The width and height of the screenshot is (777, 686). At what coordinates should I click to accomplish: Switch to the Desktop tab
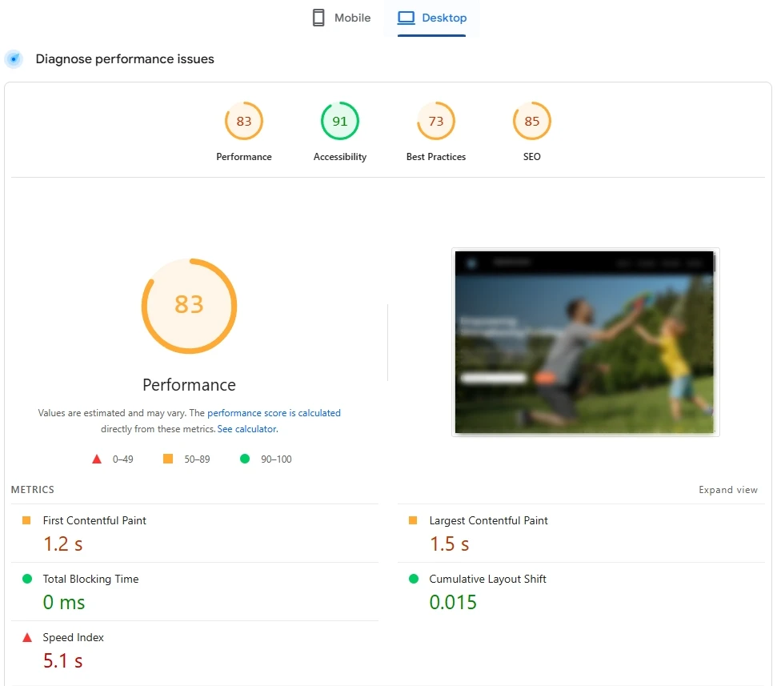[432, 17]
